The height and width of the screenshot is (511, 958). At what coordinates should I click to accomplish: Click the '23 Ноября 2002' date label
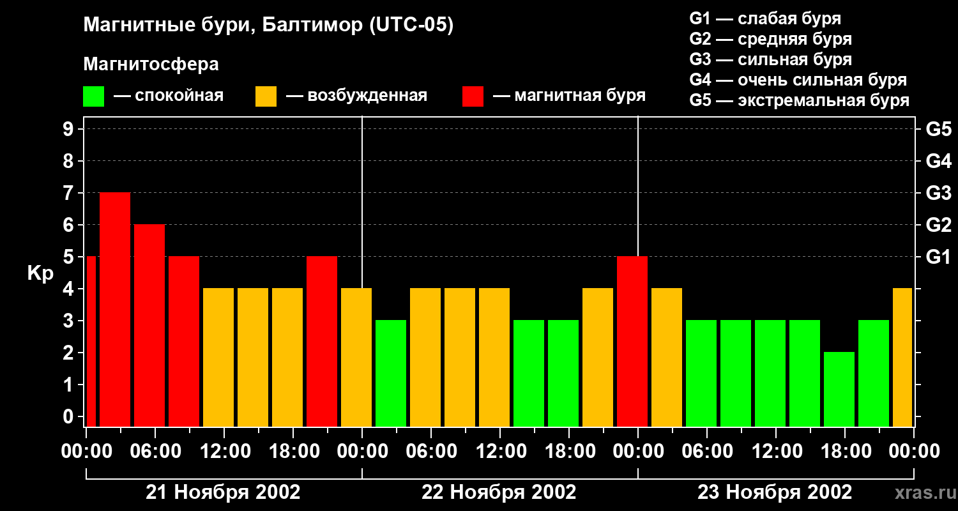(775, 492)
